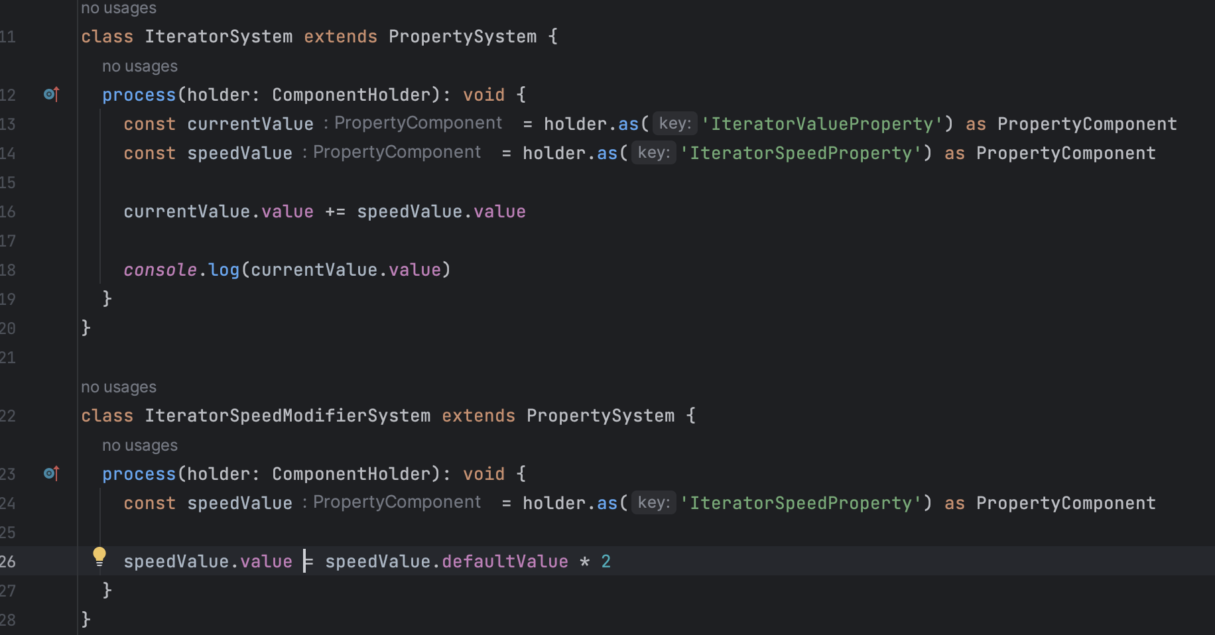This screenshot has width=1215, height=635.
Task: Click the IteratorSystem class name
Action: (x=219, y=36)
